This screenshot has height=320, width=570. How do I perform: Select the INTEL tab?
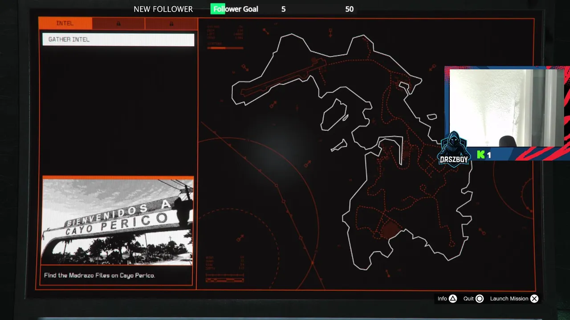65,24
